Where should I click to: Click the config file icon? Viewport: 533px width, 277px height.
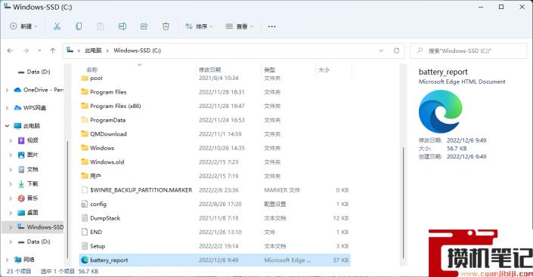[x=85, y=204]
